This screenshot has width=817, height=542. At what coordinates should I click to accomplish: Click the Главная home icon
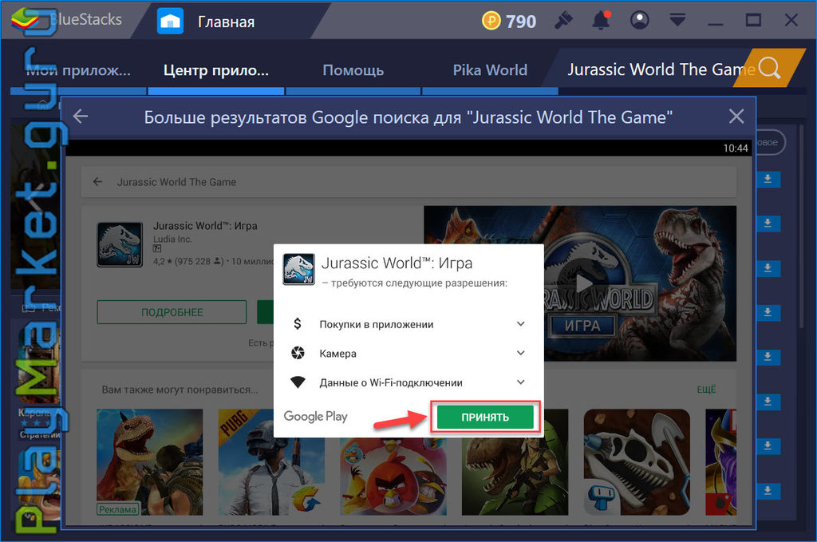(171, 22)
